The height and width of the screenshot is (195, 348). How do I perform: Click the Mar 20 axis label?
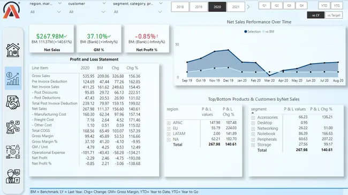(x=269, y=80)
